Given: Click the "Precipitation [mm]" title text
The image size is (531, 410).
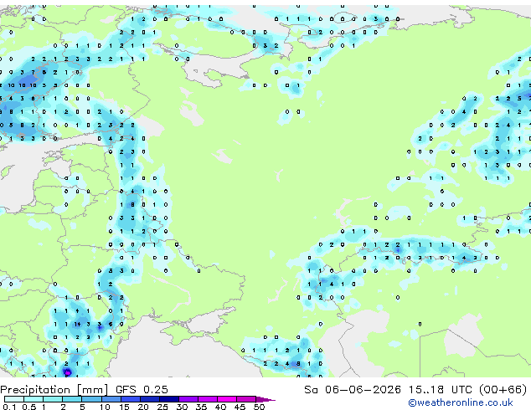Looking at the screenshot, I should click(x=54, y=390).
